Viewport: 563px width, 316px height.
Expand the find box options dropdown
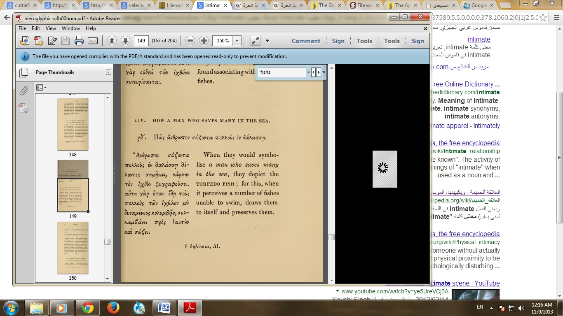tap(308, 72)
